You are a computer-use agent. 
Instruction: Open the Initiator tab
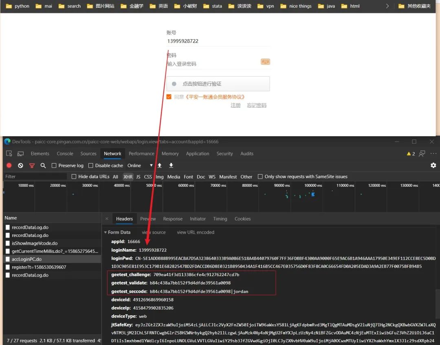pos(198,219)
